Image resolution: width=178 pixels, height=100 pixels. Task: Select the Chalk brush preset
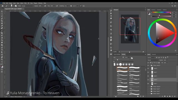[x=134, y=87]
